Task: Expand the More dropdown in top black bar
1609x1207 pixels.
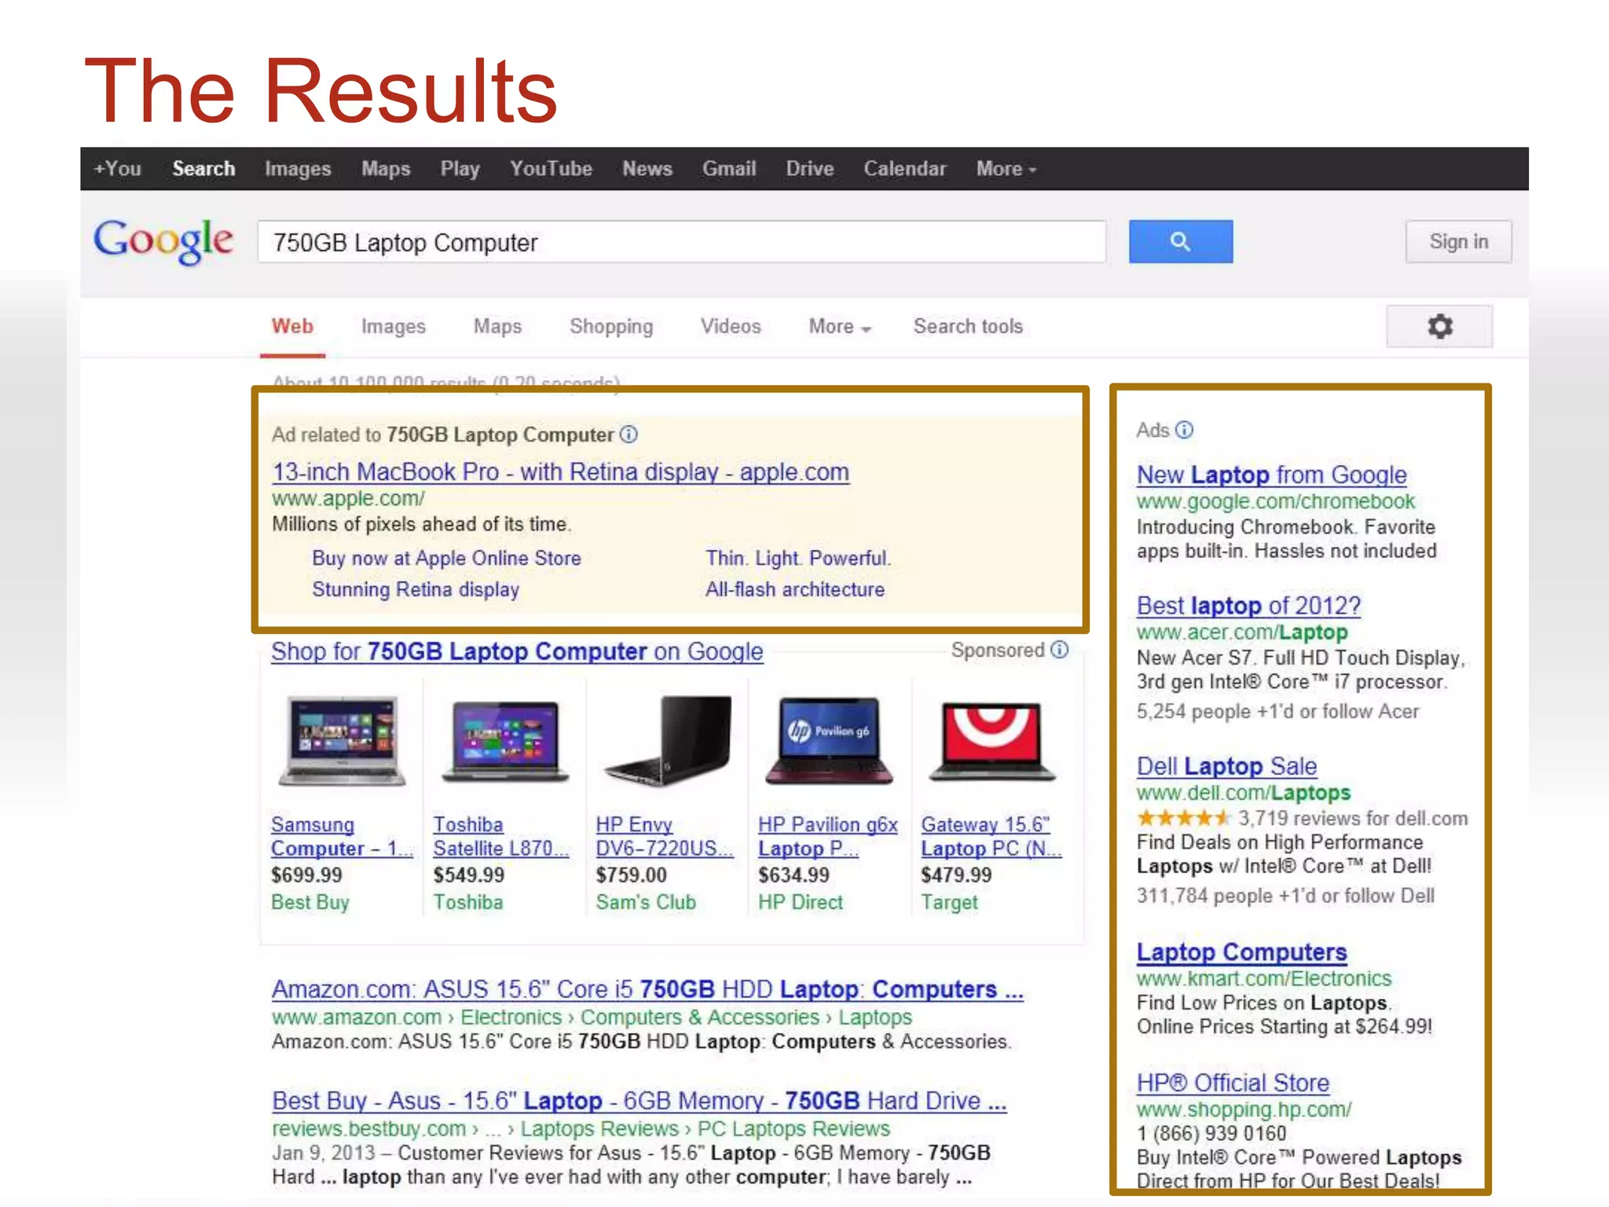Action: coord(1006,169)
